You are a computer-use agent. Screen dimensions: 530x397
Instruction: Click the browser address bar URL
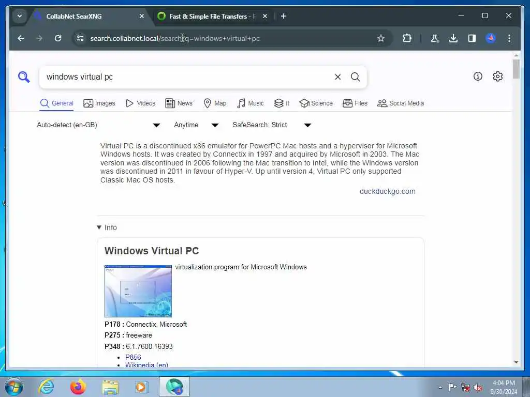click(175, 38)
